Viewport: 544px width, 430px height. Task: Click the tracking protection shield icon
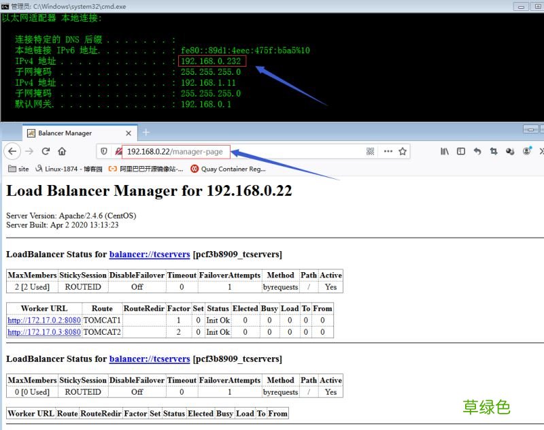point(104,151)
